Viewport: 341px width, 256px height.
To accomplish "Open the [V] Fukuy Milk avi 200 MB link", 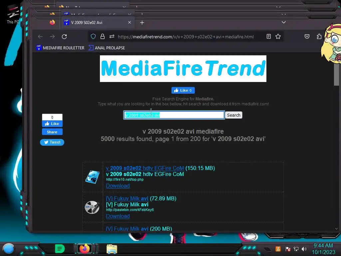I will 127,229.
